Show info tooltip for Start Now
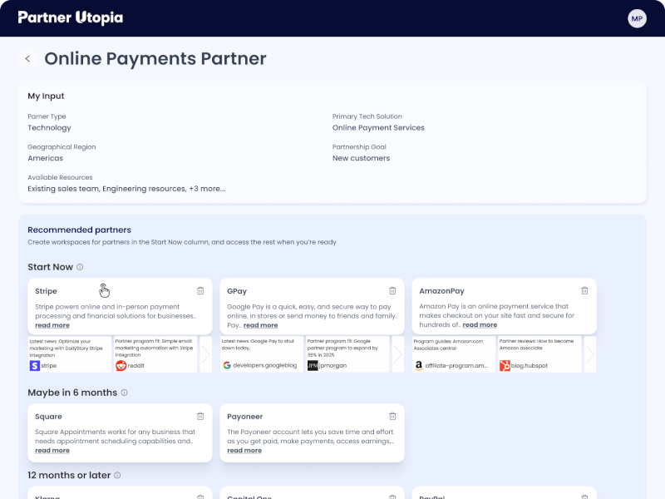 80,267
